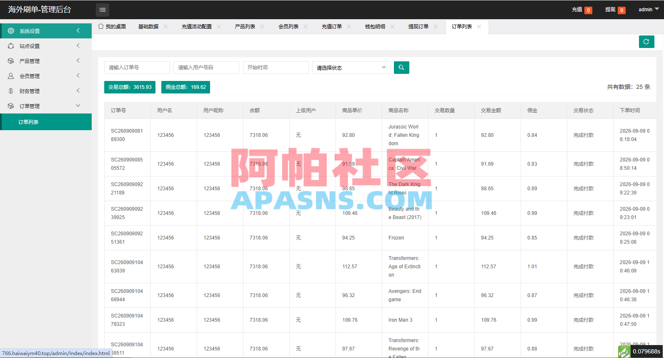Focus the 请输入订单号 input field

coord(137,68)
